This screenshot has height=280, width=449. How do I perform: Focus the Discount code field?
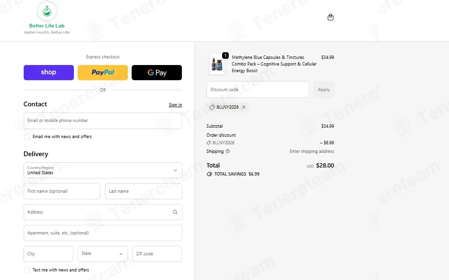pyautogui.click(x=258, y=90)
